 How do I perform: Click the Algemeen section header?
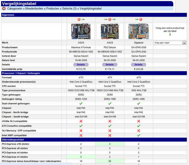tap(94, 15)
